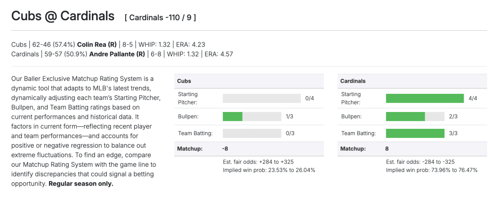Click the Cardinals Matchup 8 value
493x199 pixels.
pyautogui.click(x=387, y=149)
